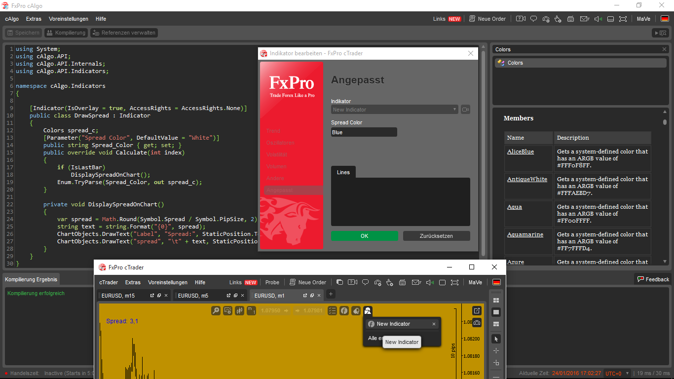Close the Indikator bearbeiten dialog
This screenshot has height=379, width=674.
pos(471,53)
